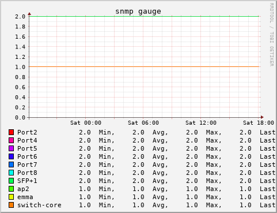Select the blue Port7 legend swatch
This screenshot has height=213, width=277.
11,165
